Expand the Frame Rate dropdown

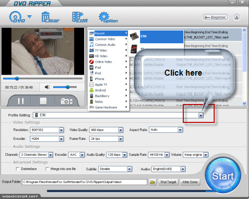pos(121,139)
